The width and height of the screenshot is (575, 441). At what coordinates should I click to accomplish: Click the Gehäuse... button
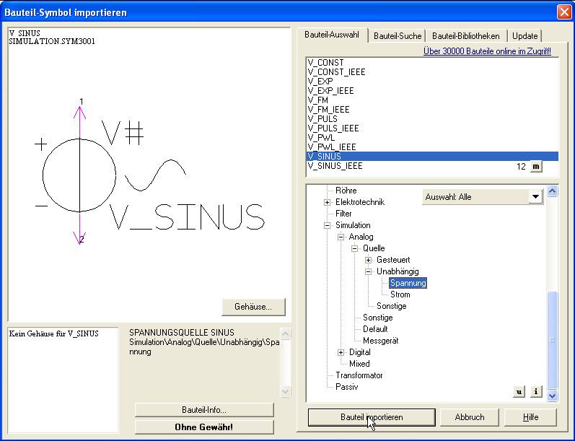tap(253, 307)
